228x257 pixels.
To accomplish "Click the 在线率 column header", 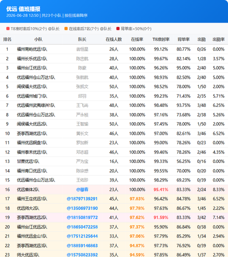I will pos(137,40).
